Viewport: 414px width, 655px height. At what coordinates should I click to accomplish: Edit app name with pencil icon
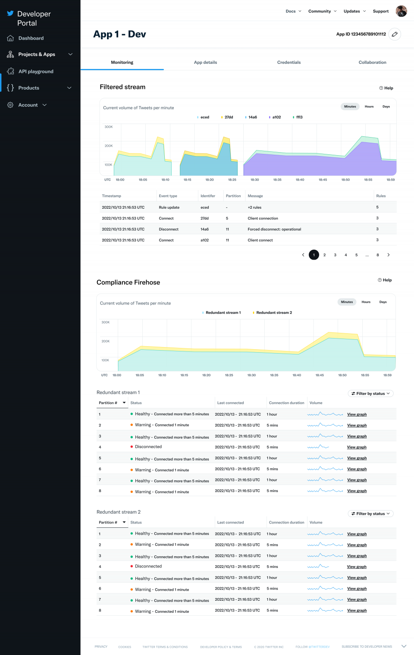[x=395, y=34]
